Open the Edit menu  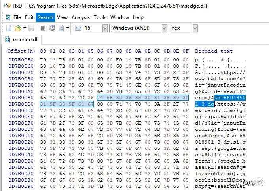(x=29, y=17)
